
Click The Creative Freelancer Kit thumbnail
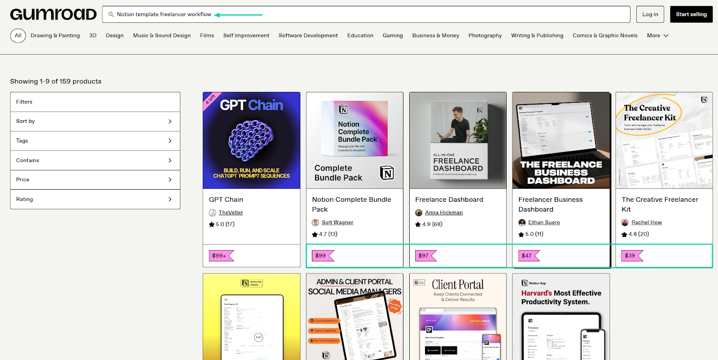664,140
